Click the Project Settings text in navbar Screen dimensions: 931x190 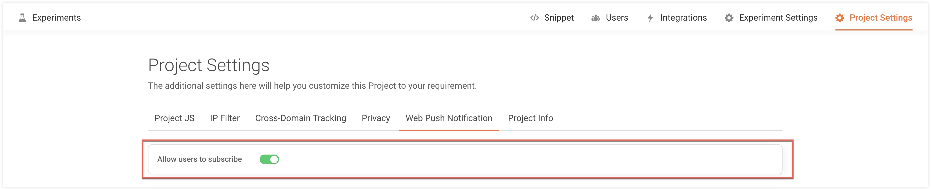(x=880, y=18)
